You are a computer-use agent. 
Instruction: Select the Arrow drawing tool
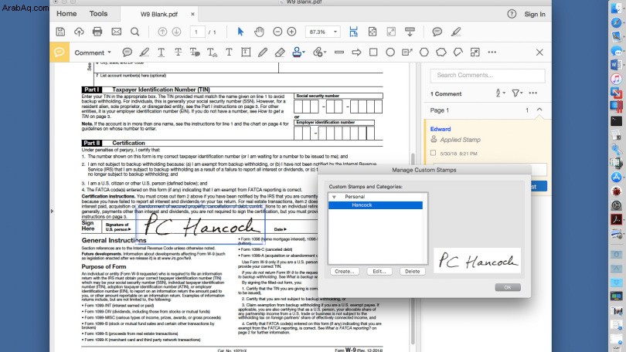[356, 52]
